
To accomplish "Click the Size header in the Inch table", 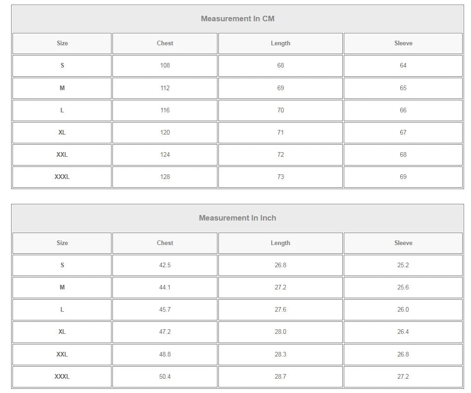I will (62, 243).
